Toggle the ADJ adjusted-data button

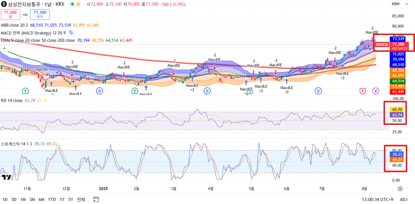pyautogui.click(x=403, y=200)
